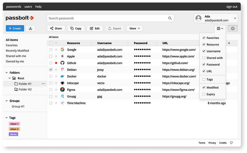Focus the Search passwords field
Screen dimensions: 247x153
click(x=110, y=18)
